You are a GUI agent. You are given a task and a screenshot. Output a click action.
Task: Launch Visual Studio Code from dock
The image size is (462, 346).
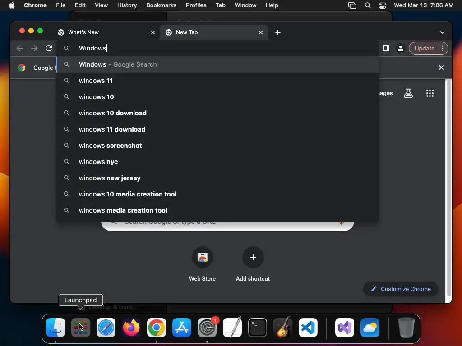point(308,328)
